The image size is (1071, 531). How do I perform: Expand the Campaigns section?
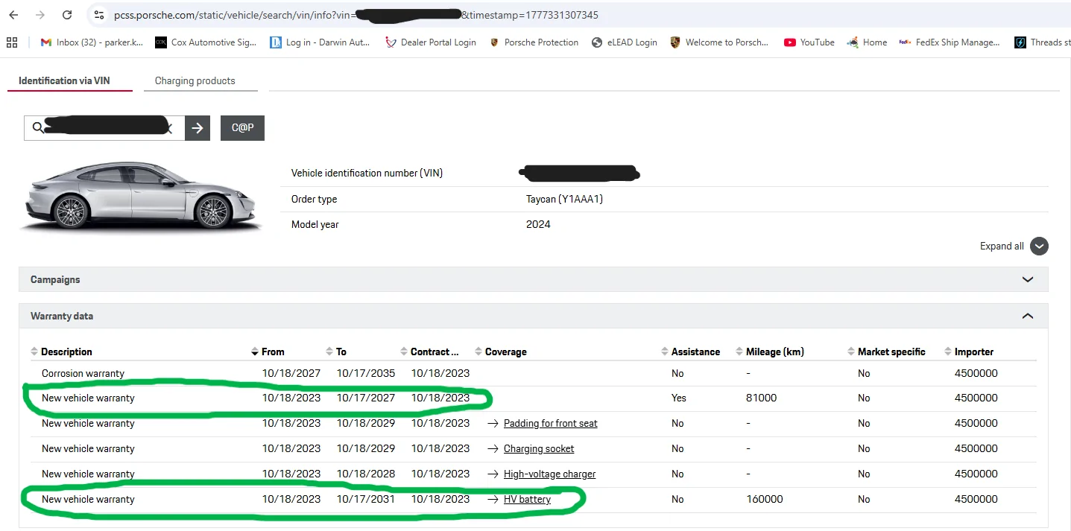pos(534,279)
